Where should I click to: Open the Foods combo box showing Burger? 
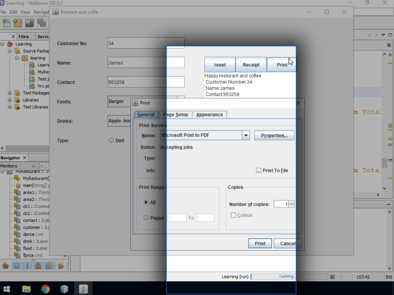pos(146,102)
